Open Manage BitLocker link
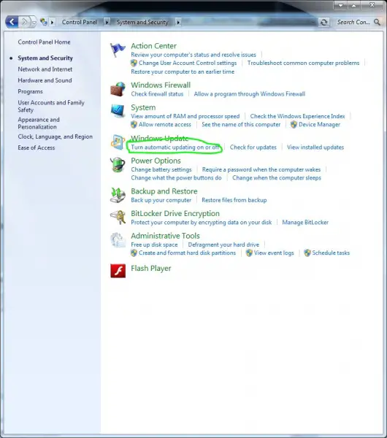387x438 pixels. pos(305,223)
